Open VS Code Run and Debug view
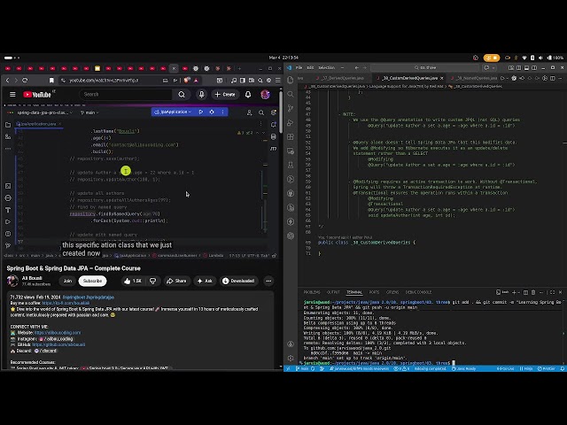This screenshot has height=425, width=567. tap(291, 122)
